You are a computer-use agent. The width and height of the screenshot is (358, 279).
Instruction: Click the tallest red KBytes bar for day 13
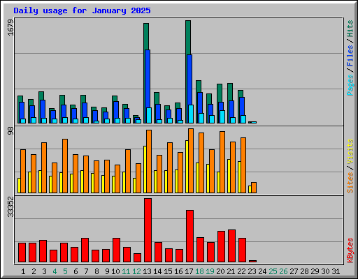[148, 230]
